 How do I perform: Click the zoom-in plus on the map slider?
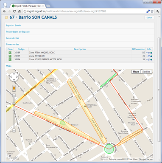(14, 95)
